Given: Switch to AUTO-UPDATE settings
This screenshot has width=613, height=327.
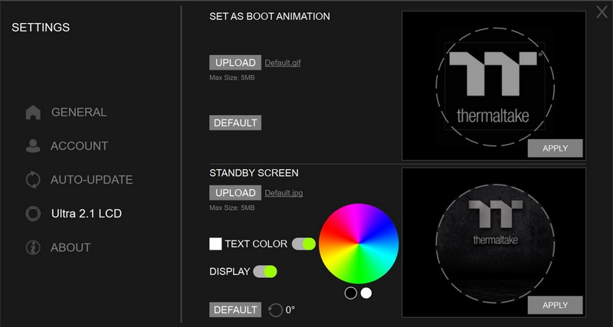Looking at the screenshot, I should [x=91, y=180].
